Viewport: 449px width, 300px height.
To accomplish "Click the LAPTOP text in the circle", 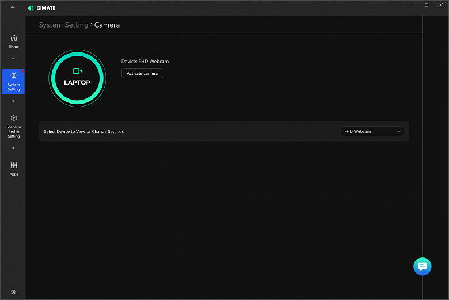I will [77, 83].
